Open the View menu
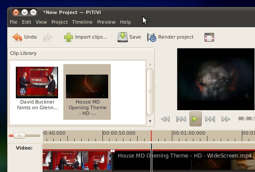This screenshot has height=172, width=255. pyautogui.click(x=41, y=22)
